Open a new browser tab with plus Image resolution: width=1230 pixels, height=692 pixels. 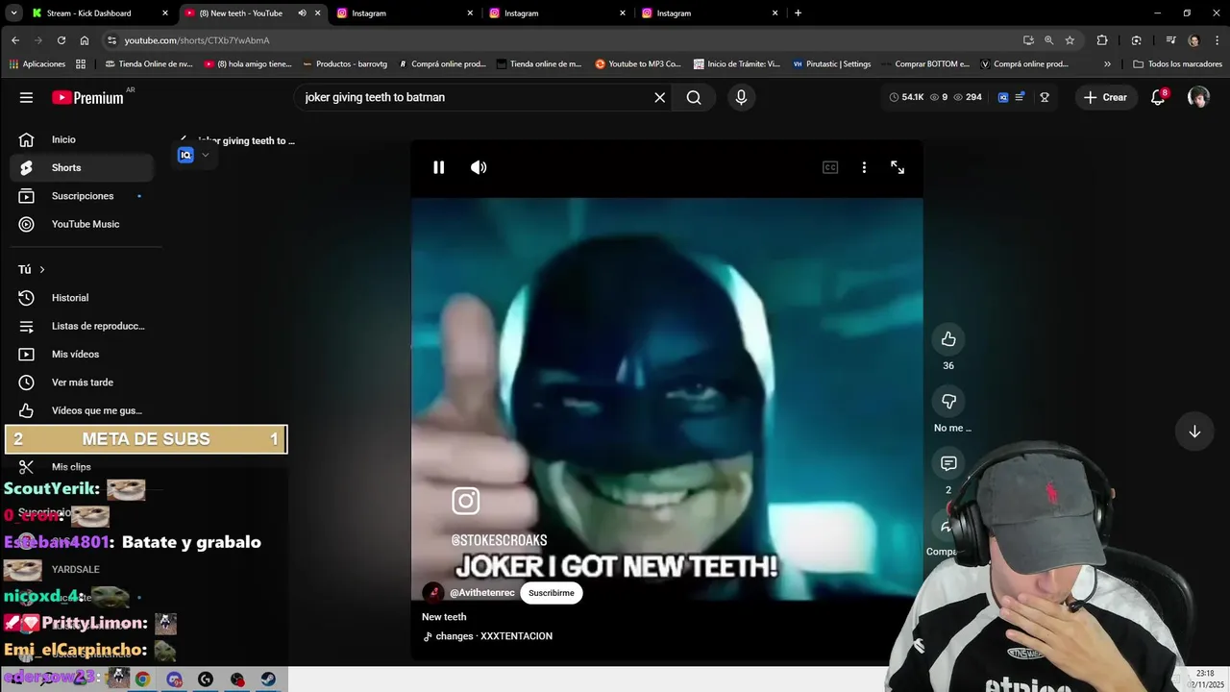pyautogui.click(x=798, y=13)
